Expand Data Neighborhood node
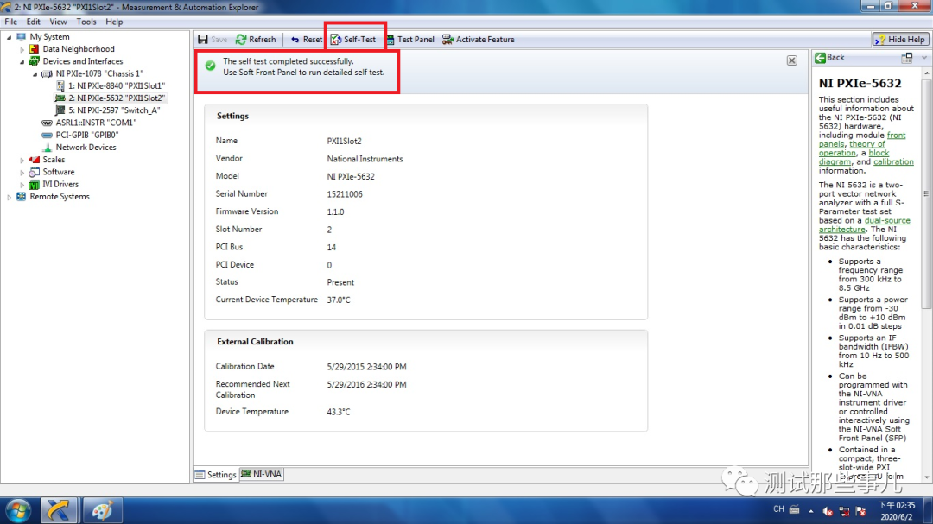Image resolution: width=933 pixels, height=524 pixels. point(22,49)
